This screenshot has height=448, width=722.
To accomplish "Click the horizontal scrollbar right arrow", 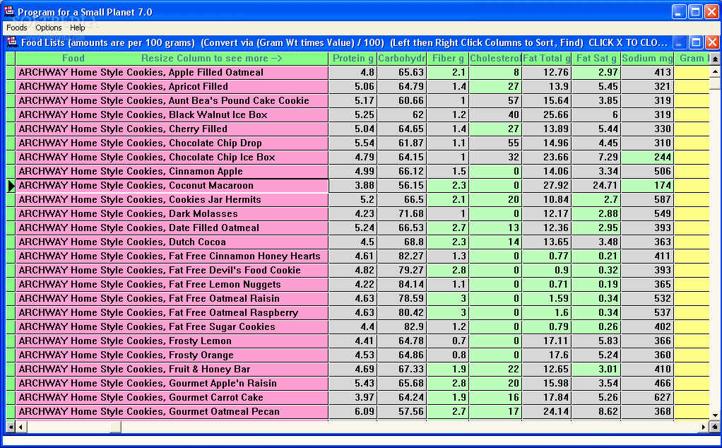I will click(703, 428).
